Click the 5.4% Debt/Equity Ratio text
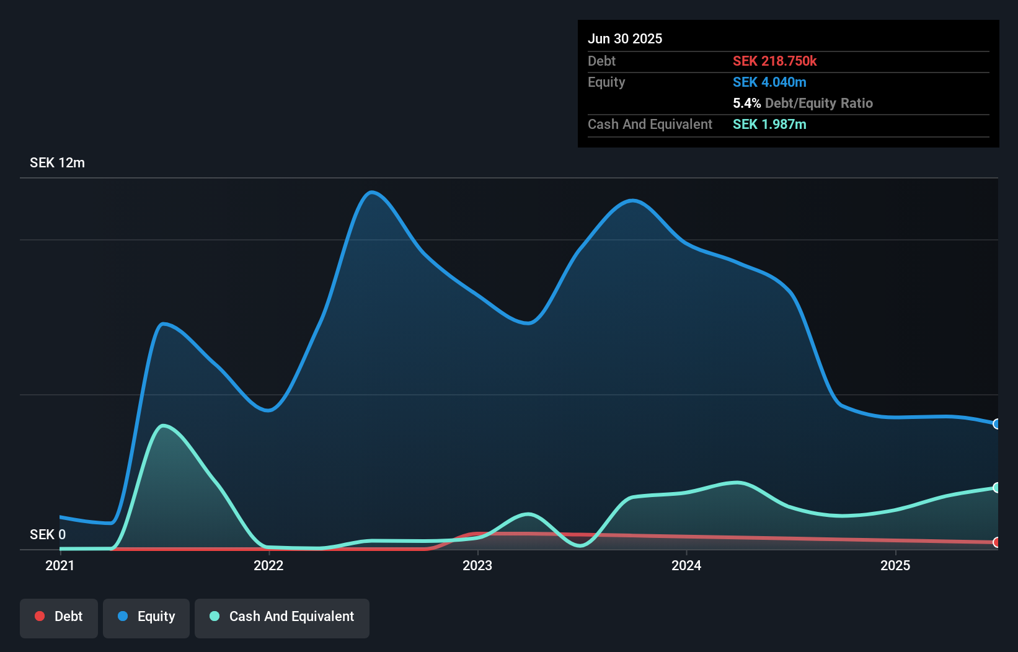 tap(803, 103)
